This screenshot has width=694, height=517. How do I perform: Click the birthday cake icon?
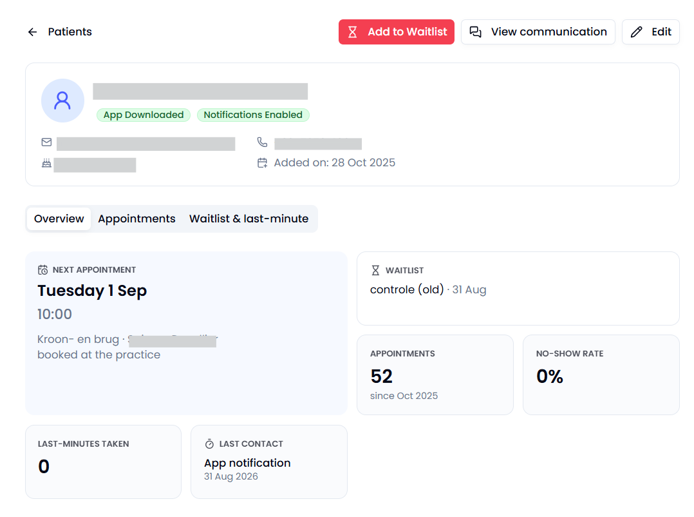click(x=46, y=163)
